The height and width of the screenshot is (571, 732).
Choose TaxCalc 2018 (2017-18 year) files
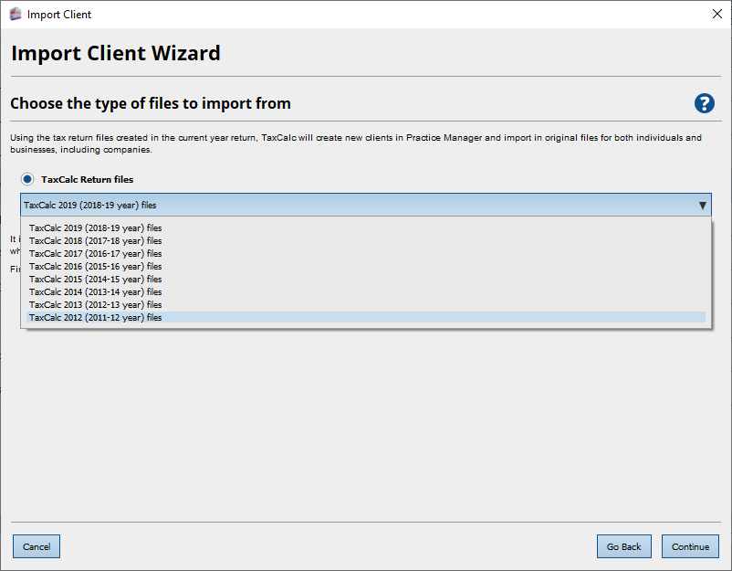(95, 241)
